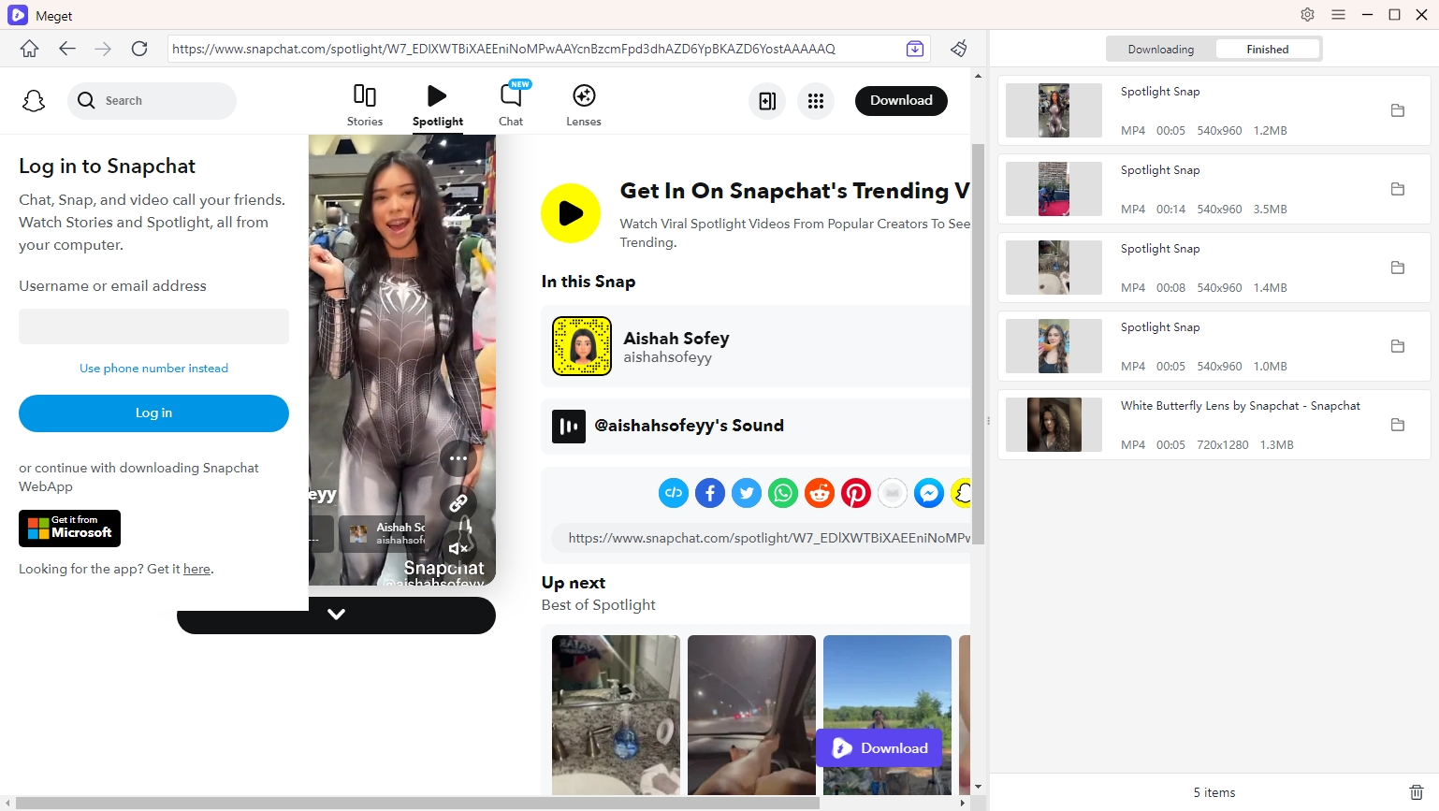Click the brush clean icon beside address bar
This screenshot has width=1439, height=811.
coord(959,49)
